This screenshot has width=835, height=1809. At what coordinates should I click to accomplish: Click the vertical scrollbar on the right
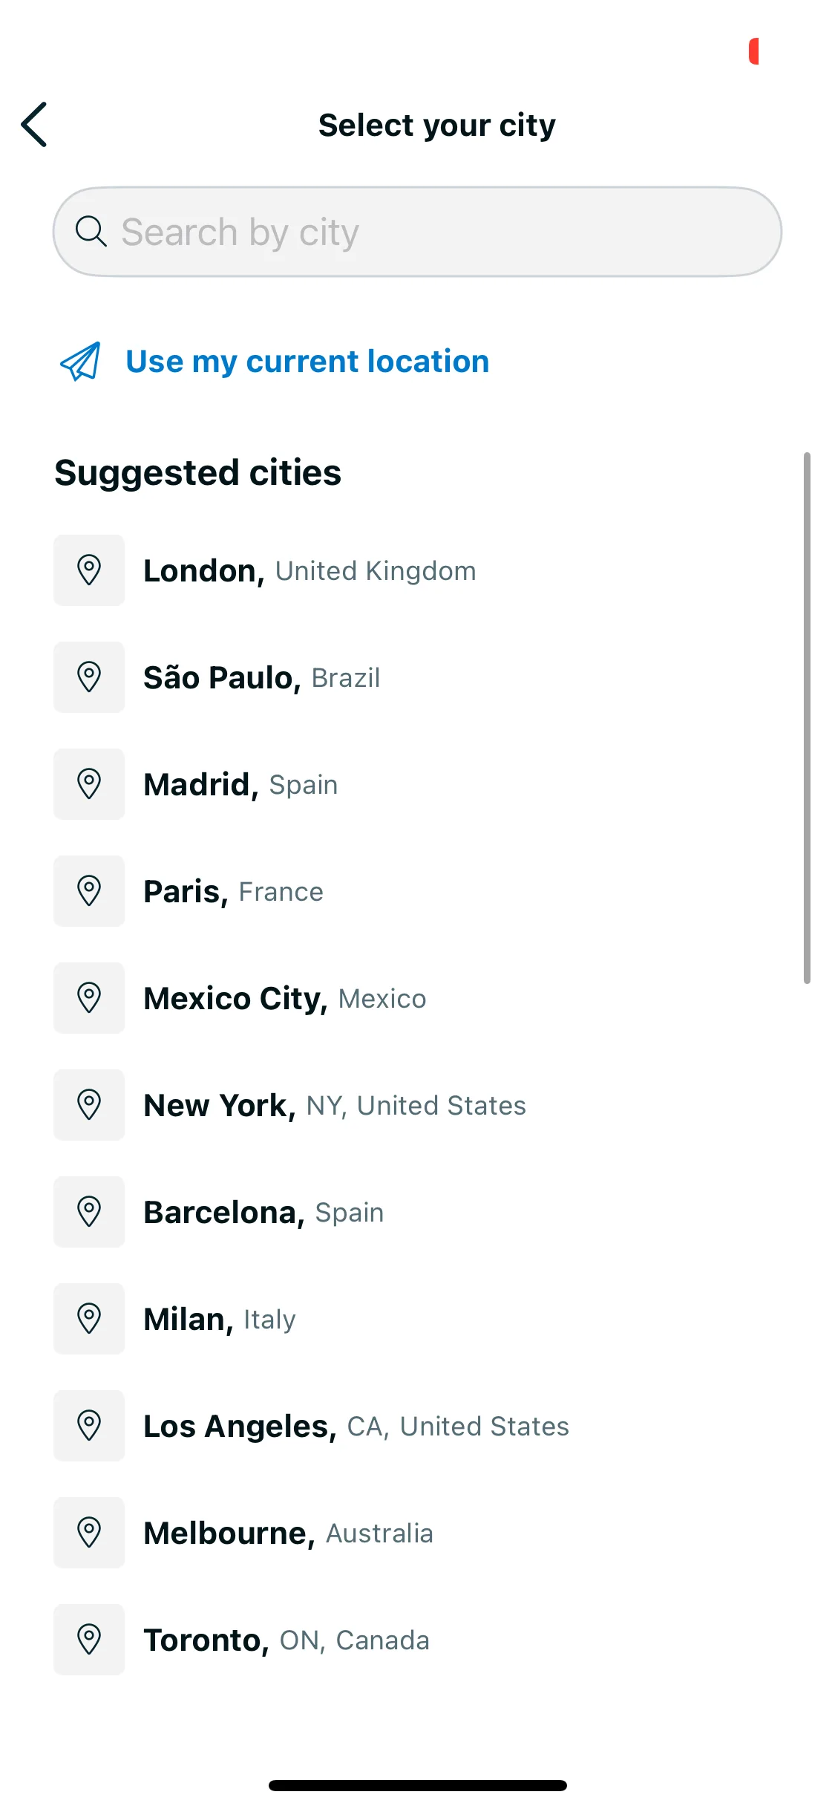coord(807,717)
